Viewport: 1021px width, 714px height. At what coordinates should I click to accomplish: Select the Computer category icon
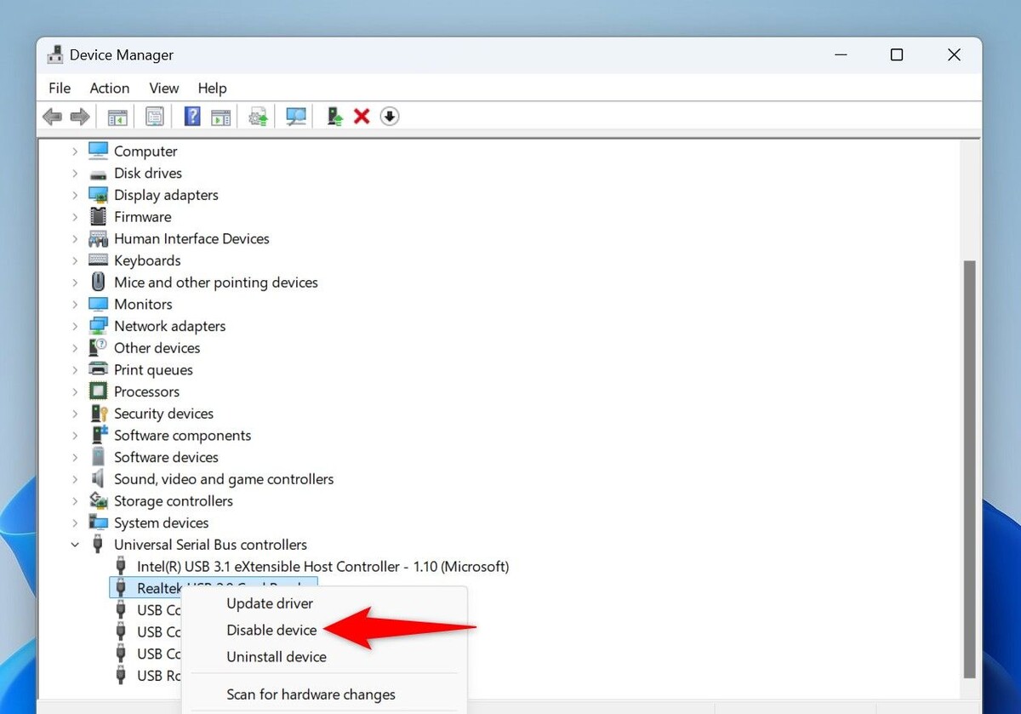coord(99,151)
